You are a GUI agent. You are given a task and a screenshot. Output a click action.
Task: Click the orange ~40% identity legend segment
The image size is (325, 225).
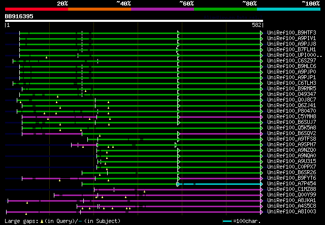(100, 9)
